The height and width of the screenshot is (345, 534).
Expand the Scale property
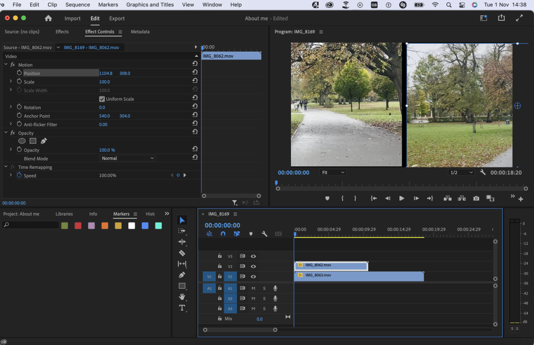tap(10, 81)
